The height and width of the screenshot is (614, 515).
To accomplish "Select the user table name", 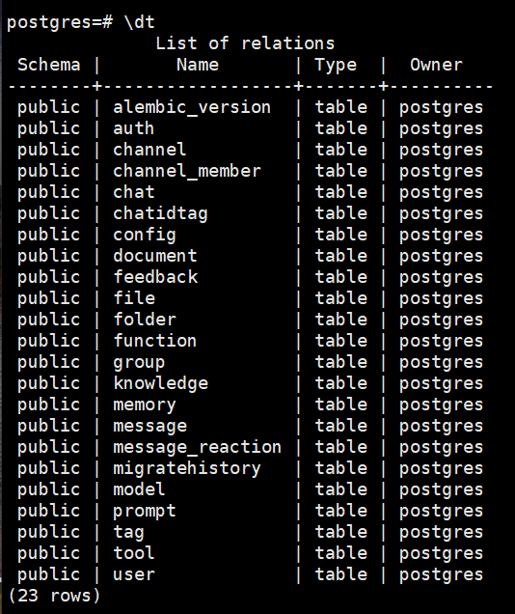I will (x=134, y=574).
